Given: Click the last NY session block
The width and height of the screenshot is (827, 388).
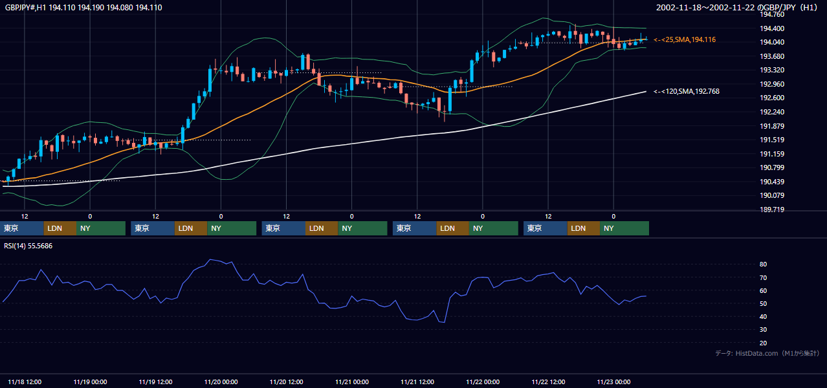Looking at the screenshot, I should pyautogui.click(x=624, y=228).
